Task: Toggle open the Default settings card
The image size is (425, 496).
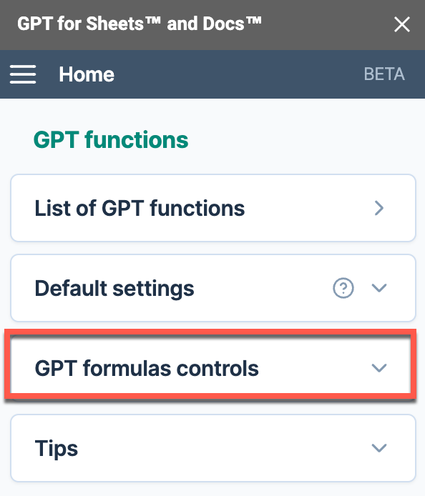Action: (213, 288)
